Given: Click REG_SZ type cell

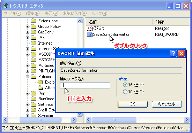Looking at the screenshot, I should (x=162, y=29).
